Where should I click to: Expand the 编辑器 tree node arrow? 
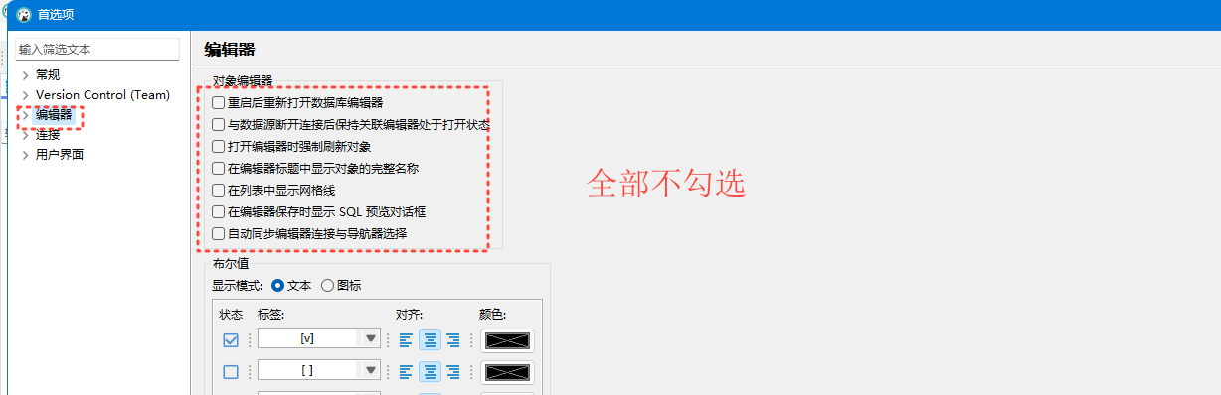(26, 115)
